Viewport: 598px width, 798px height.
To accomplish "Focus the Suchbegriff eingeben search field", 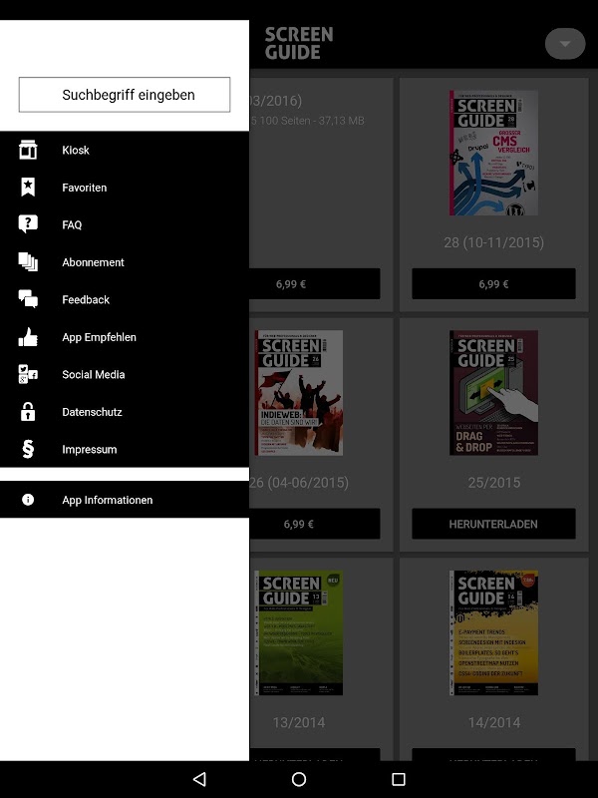I will (x=125, y=95).
